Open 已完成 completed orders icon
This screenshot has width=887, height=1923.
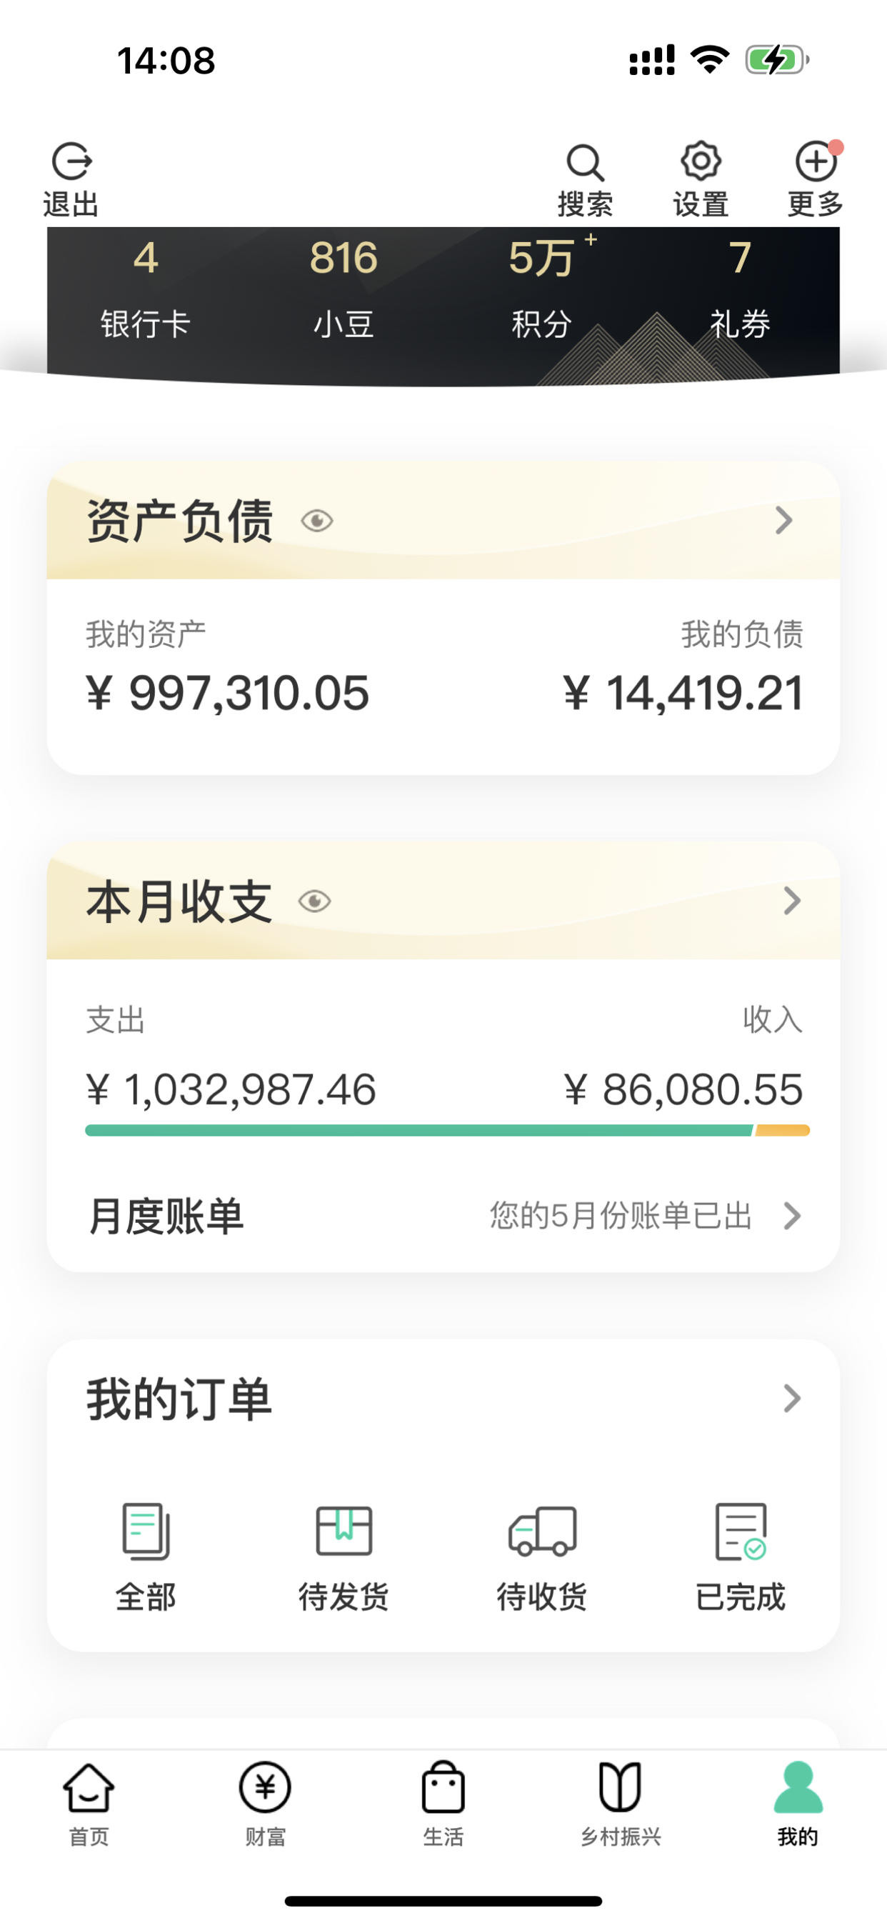click(740, 1531)
